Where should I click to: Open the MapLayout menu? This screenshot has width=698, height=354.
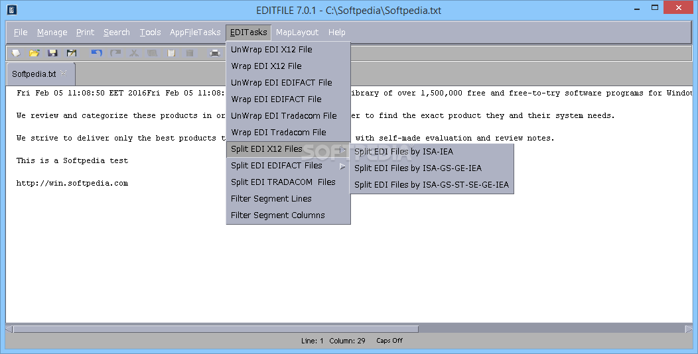[297, 32]
